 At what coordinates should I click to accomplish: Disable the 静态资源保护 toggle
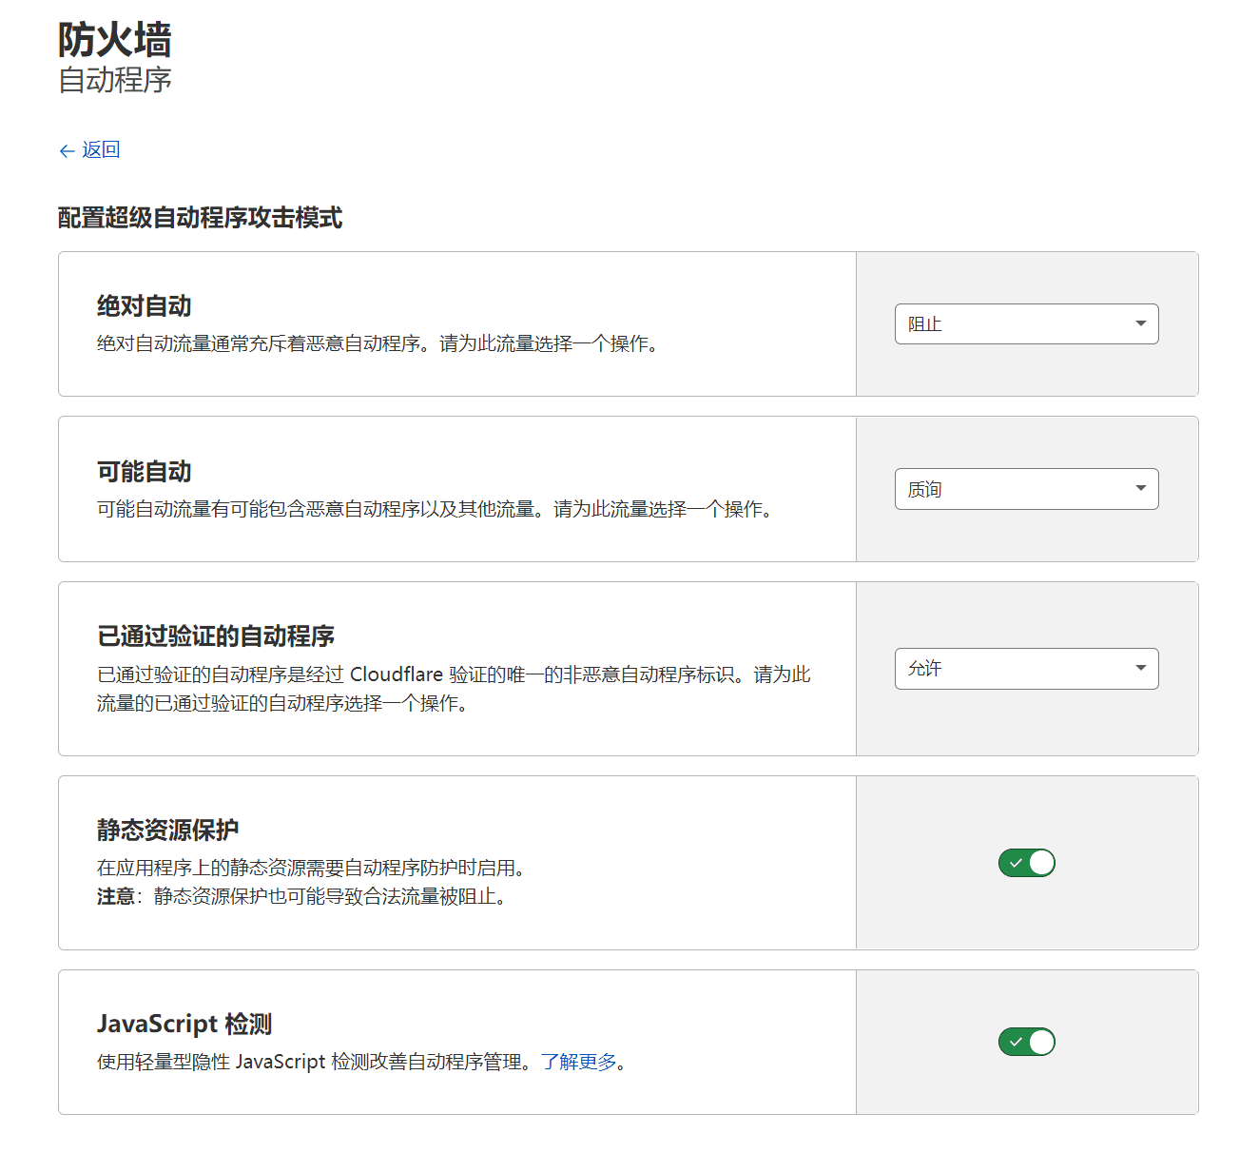pos(1027,863)
